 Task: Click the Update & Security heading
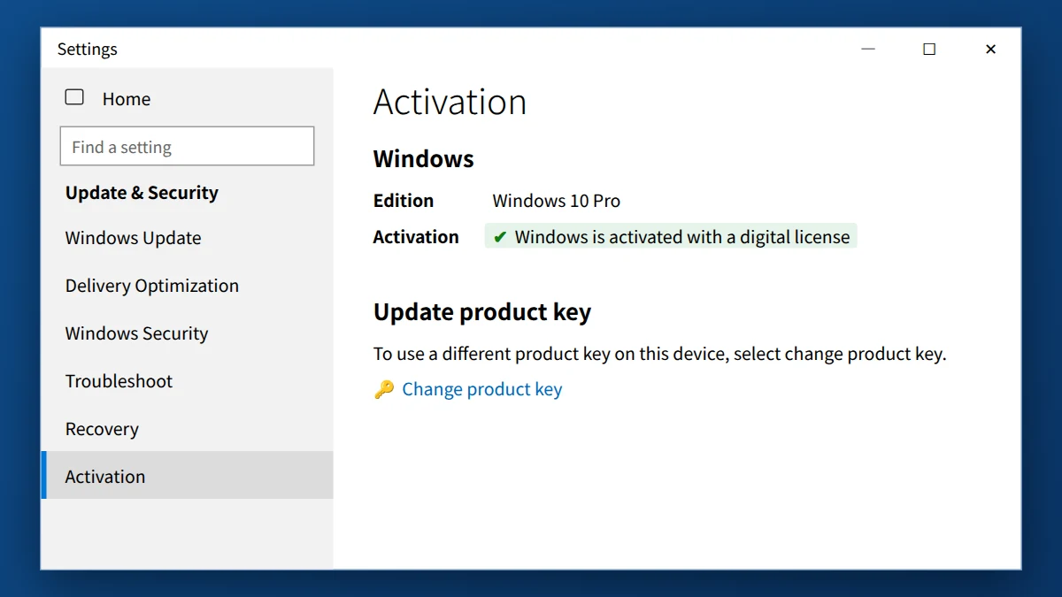pos(142,193)
